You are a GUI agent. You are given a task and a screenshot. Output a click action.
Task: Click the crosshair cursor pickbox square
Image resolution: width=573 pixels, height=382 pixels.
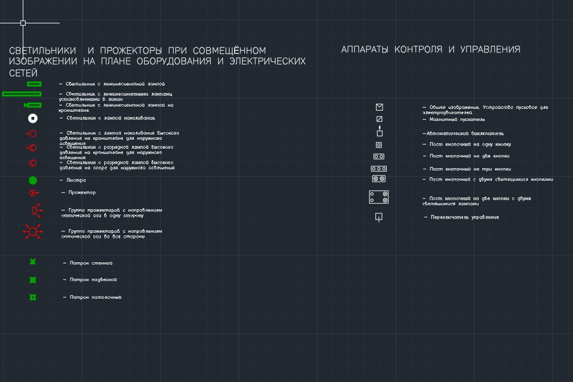[23, 23]
